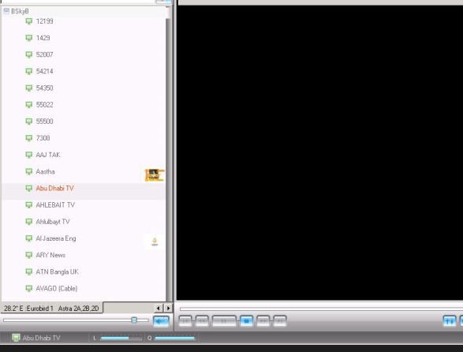Image resolution: width=463 pixels, height=352 pixels.
Task: Click the right tab scroll arrow
Action: (x=168, y=309)
